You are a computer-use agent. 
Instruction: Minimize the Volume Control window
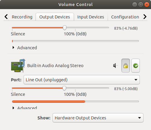click(x=135, y=5)
